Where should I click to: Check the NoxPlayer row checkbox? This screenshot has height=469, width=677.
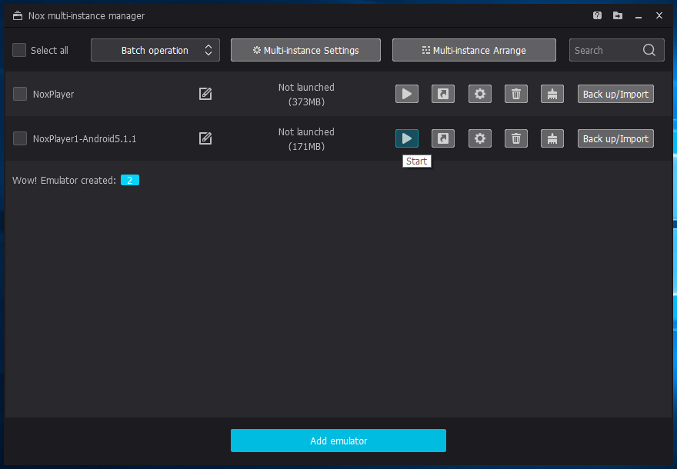click(20, 94)
